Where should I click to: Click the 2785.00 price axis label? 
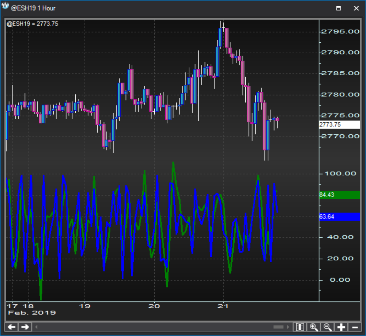(340, 73)
